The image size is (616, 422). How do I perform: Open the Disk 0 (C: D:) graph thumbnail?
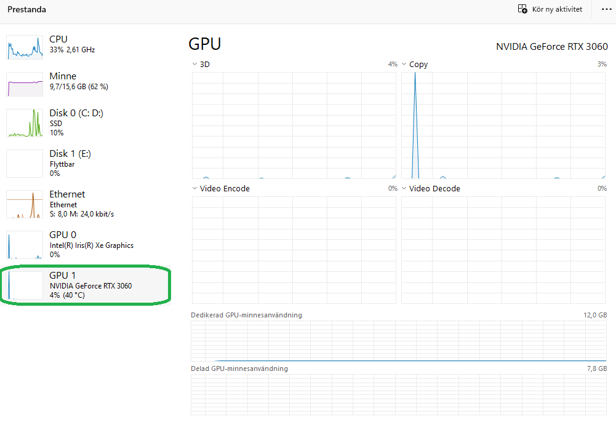(25, 123)
